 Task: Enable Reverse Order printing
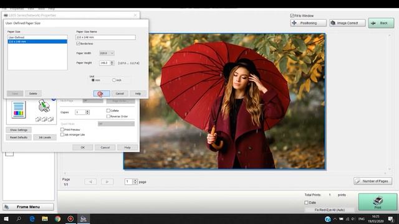[108, 116]
